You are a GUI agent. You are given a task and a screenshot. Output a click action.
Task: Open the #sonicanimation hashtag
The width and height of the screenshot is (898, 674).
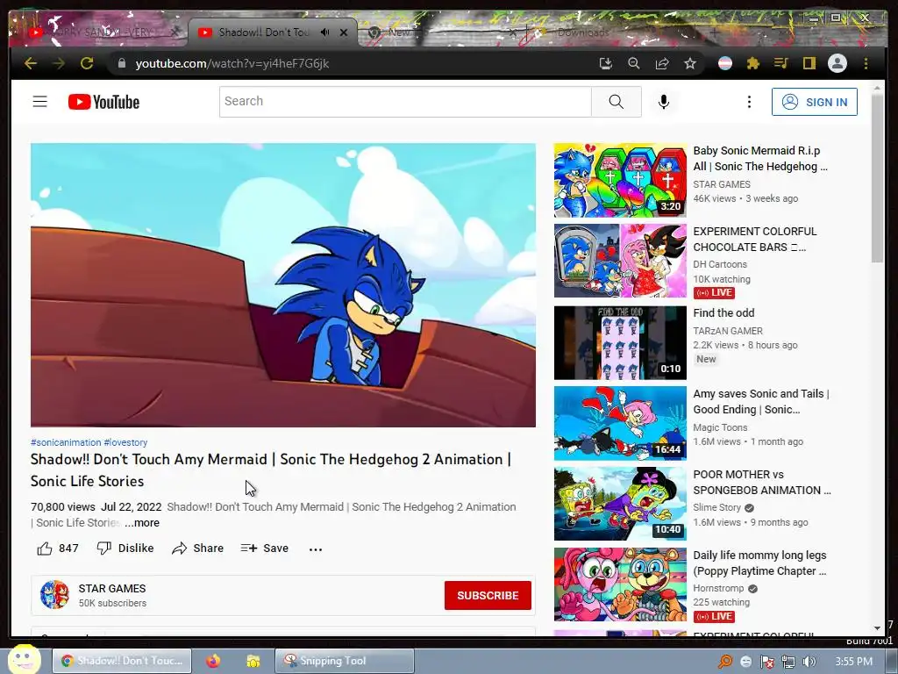click(66, 442)
